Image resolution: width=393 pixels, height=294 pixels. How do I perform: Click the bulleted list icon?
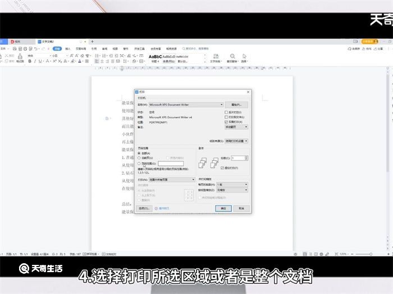point(97,55)
